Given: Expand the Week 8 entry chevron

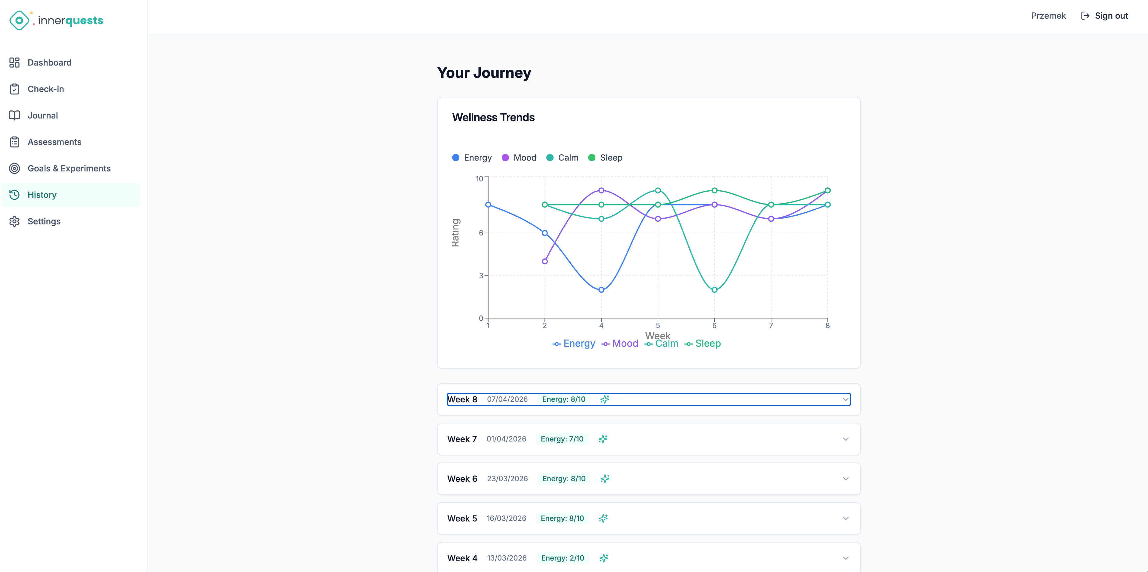Looking at the screenshot, I should tap(845, 399).
